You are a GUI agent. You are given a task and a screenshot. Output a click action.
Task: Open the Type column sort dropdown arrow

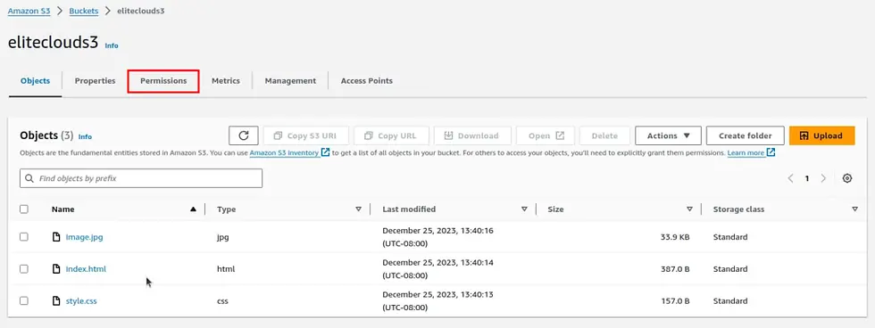pos(358,209)
